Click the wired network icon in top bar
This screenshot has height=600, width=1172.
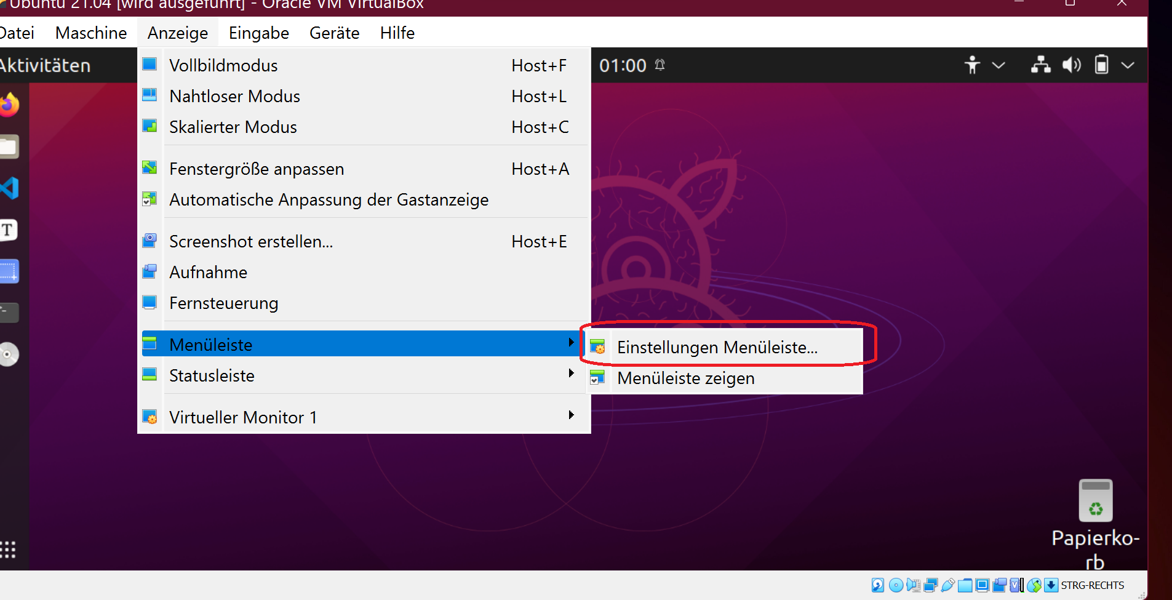(1041, 65)
